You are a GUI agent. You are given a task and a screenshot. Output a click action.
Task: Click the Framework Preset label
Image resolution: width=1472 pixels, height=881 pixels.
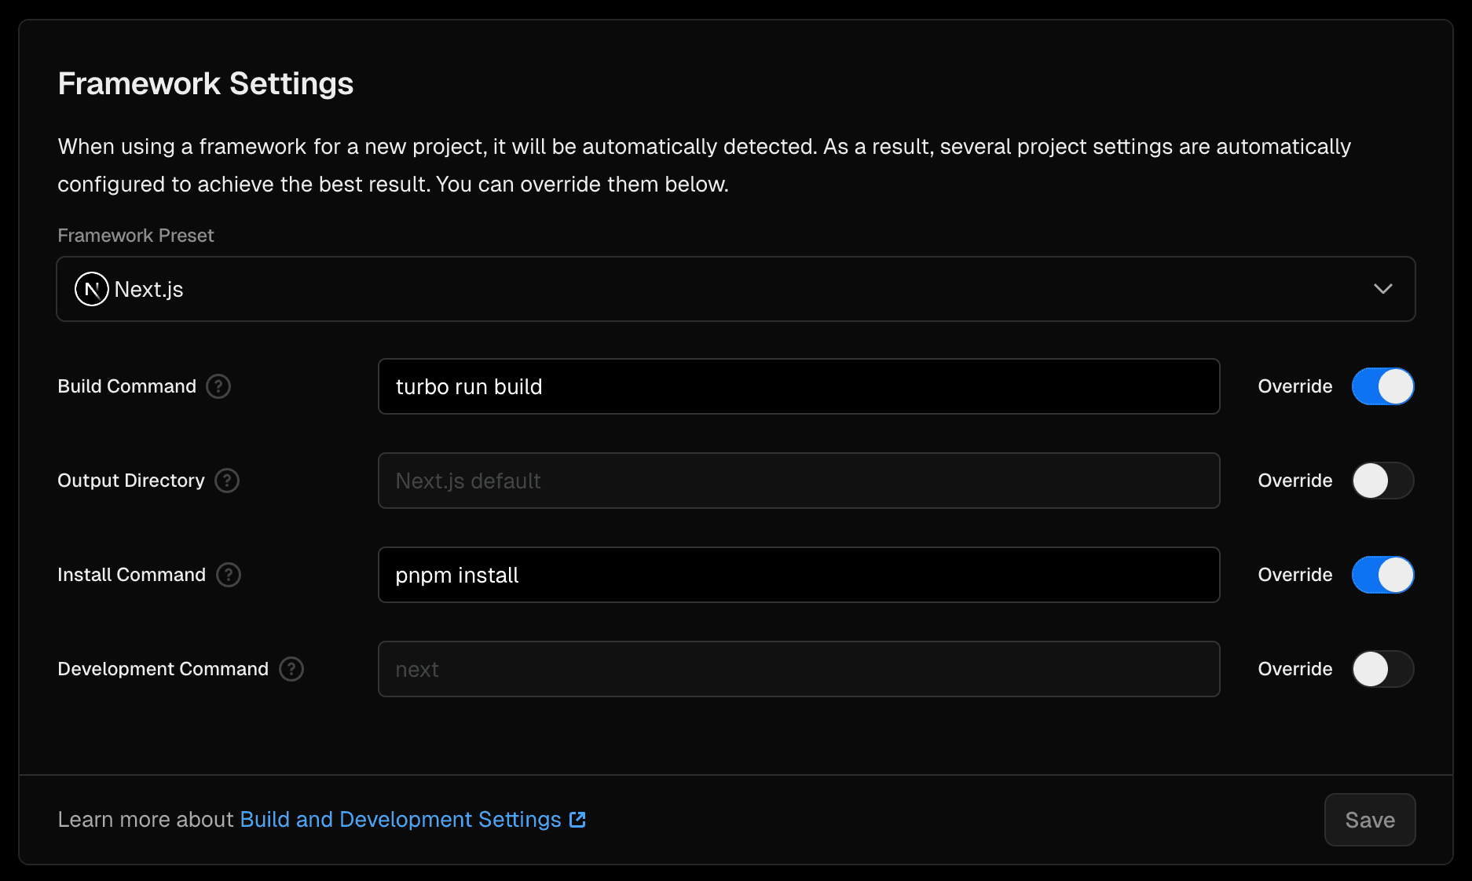click(x=136, y=236)
